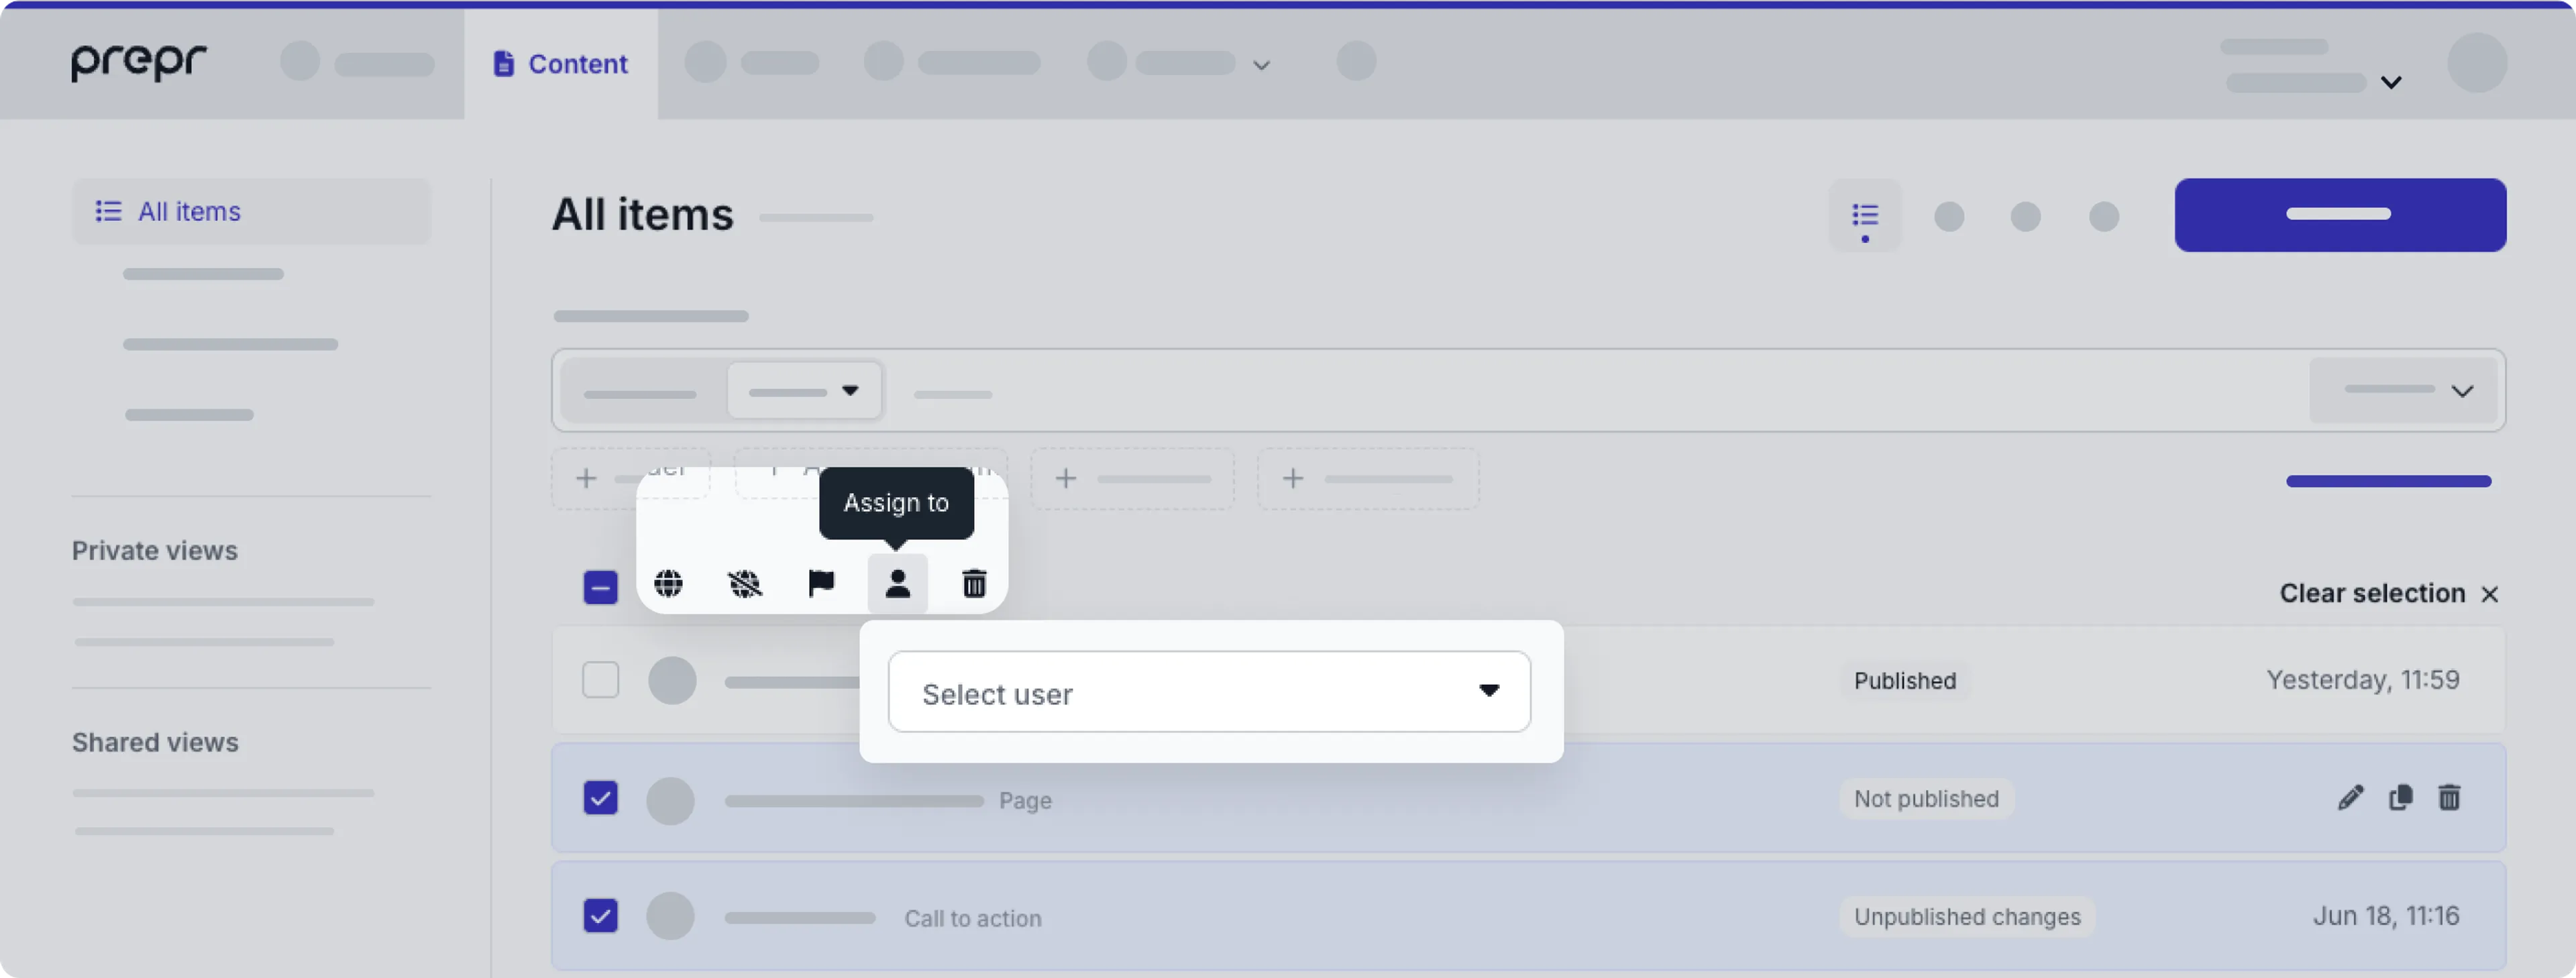Check the Published row checkbox
This screenshot has height=978, width=2576.
coord(600,680)
